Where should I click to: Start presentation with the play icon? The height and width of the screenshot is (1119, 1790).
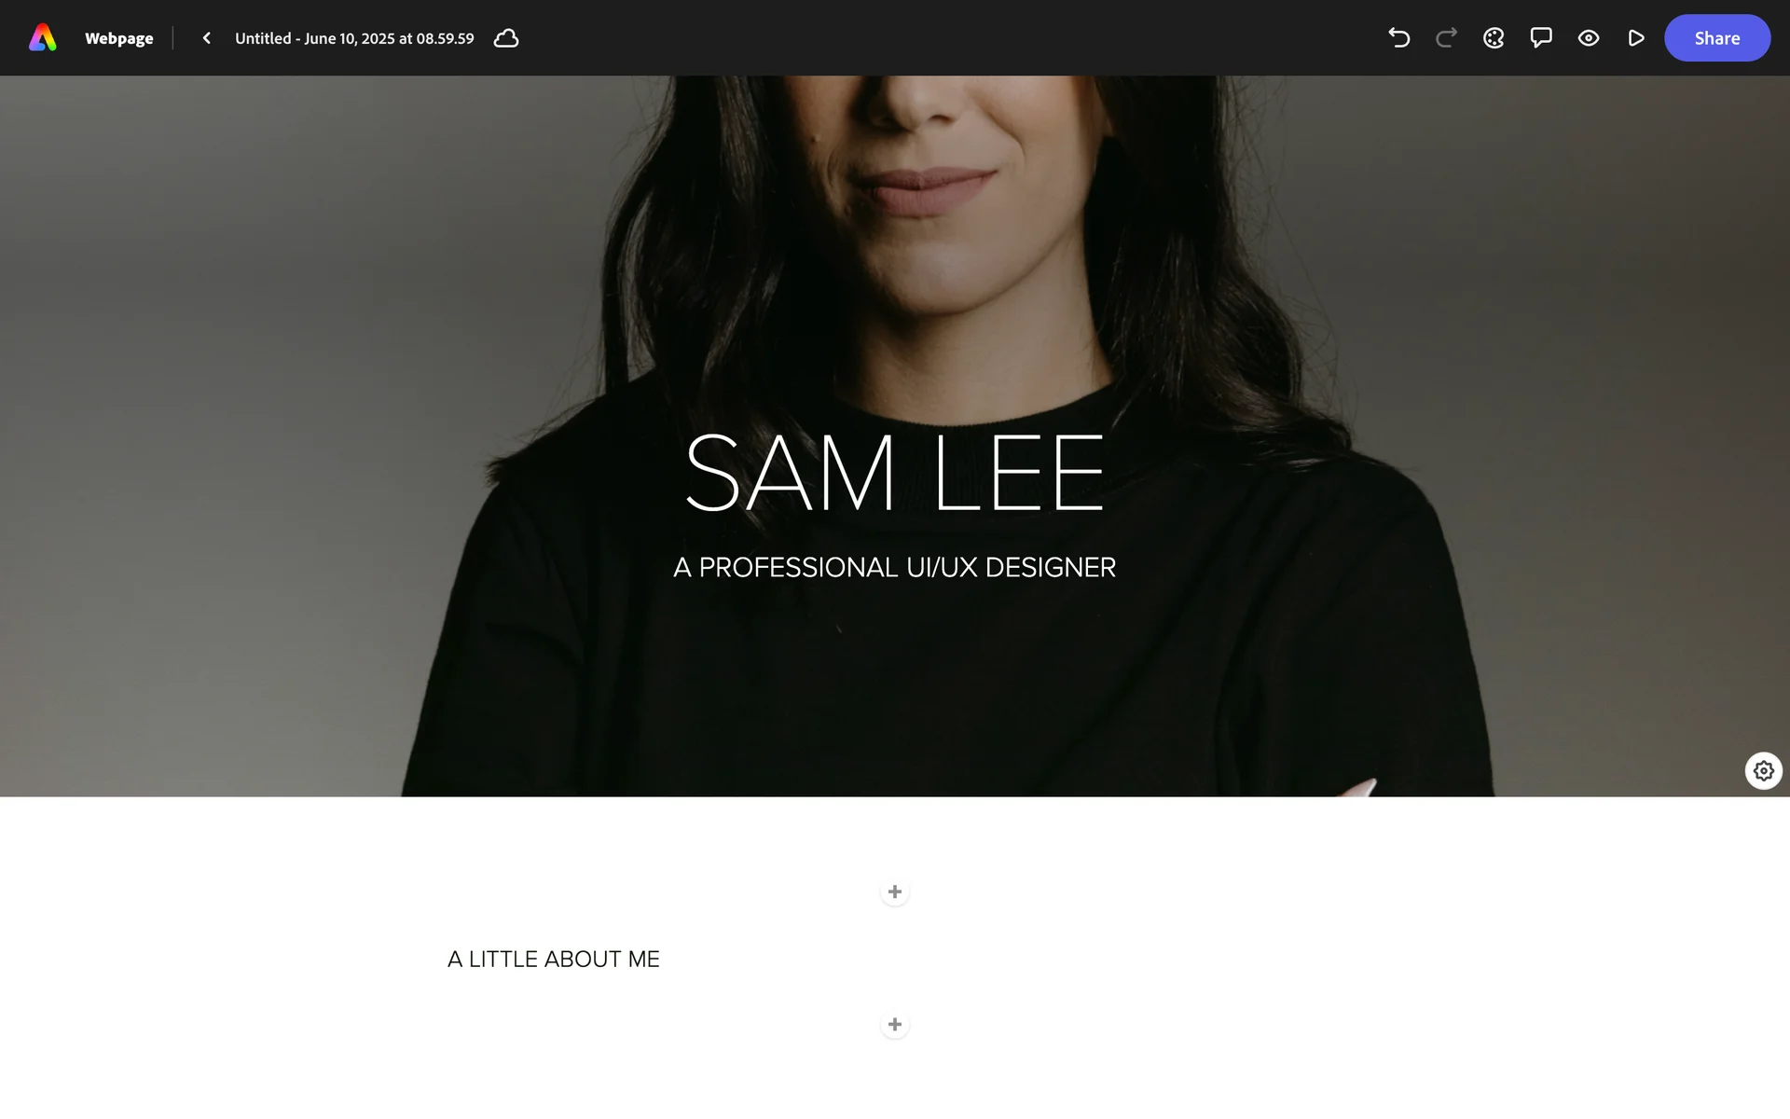tap(1636, 38)
